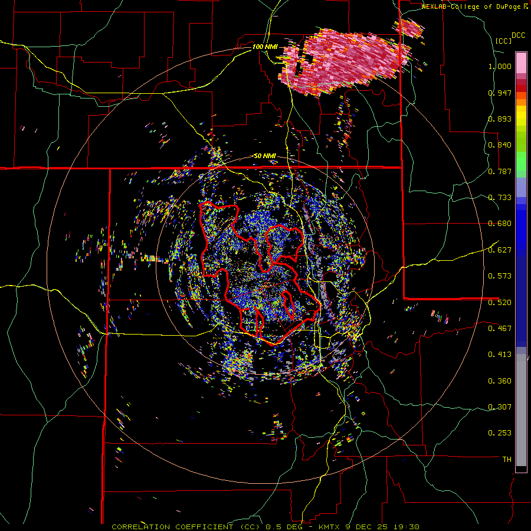531x531 pixels.
Task: Pick the bright green segment of color bar
Action: coord(521,160)
